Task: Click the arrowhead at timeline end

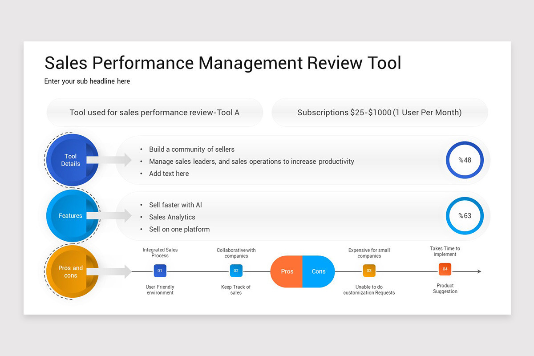Action: click(x=479, y=271)
